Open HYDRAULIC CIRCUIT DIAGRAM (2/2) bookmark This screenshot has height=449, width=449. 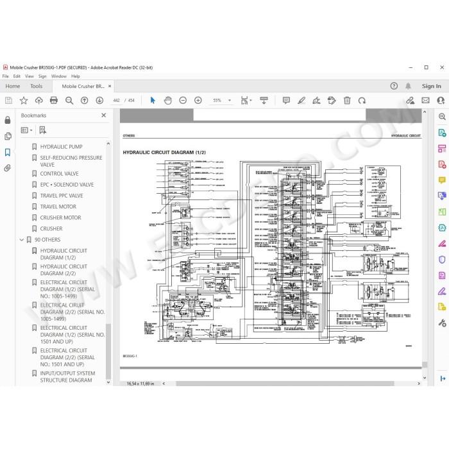click(x=64, y=270)
